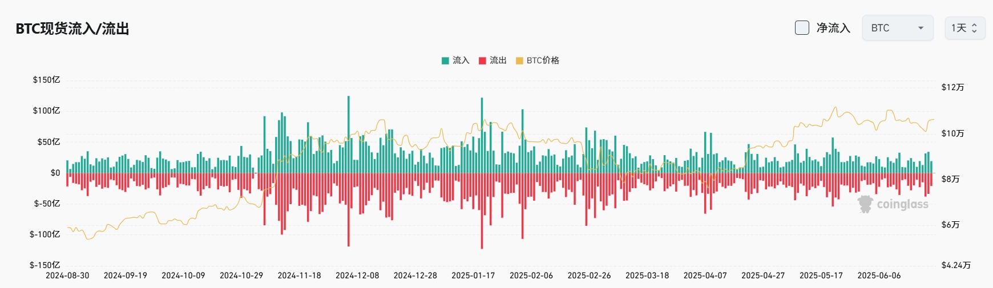Click the coinglass watermark text
This screenshot has width=993, height=288.
point(902,204)
